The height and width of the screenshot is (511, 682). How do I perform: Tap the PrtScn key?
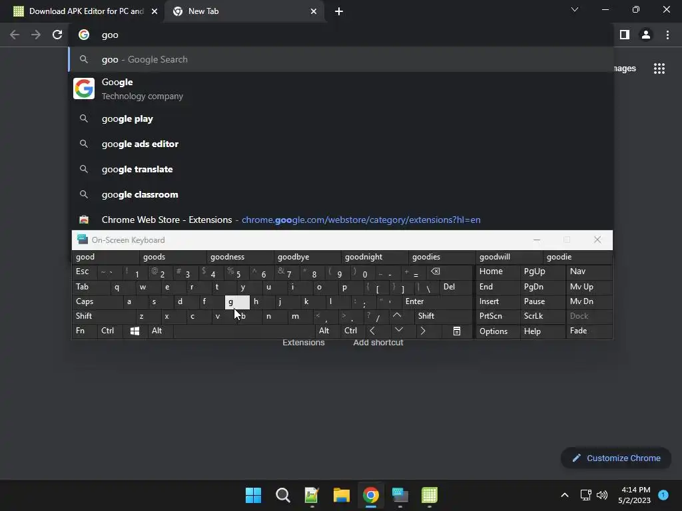tap(498, 316)
